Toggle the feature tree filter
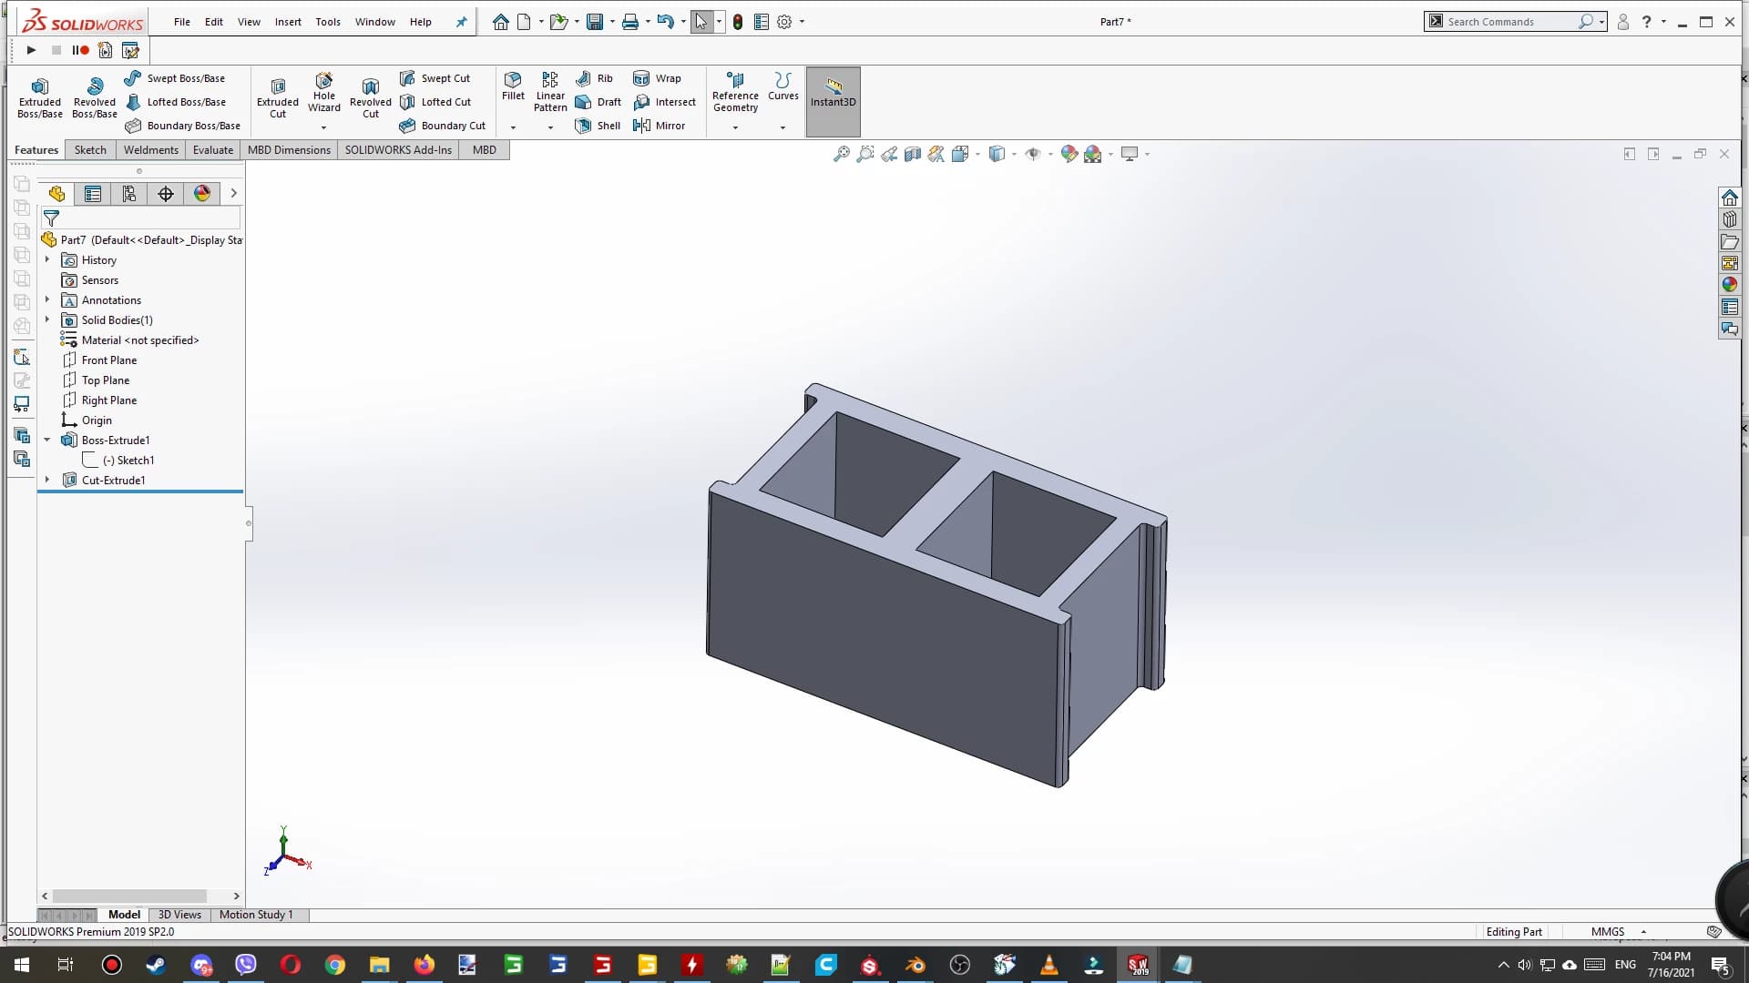Image resolution: width=1749 pixels, height=983 pixels. click(51, 218)
